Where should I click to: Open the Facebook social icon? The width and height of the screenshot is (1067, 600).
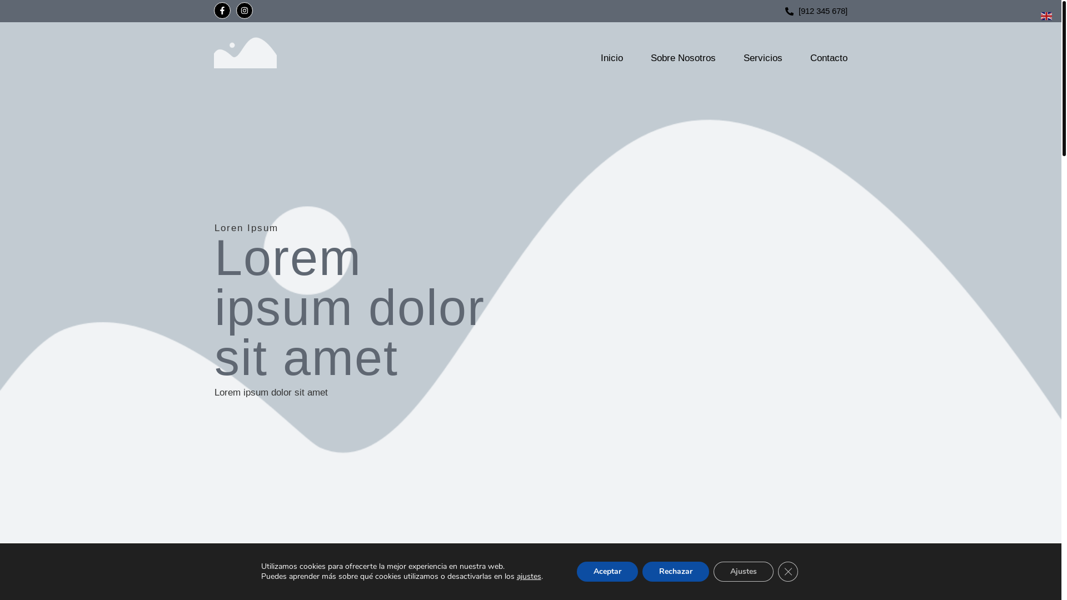click(222, 11)
